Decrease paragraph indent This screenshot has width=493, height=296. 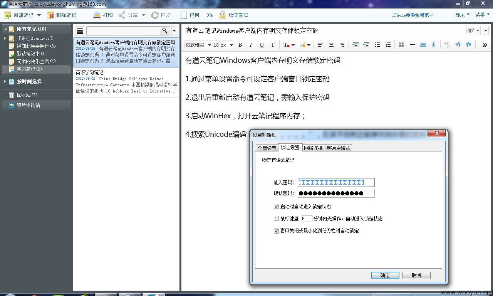(366, 45)
